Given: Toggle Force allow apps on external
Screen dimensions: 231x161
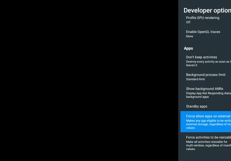Looking at the screenshot, I should 206,122.
